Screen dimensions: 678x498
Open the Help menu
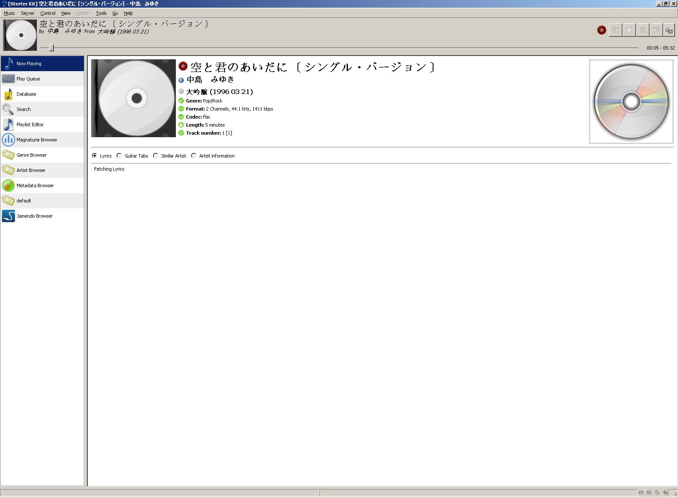pyautogui.click(x=128, y=13)
